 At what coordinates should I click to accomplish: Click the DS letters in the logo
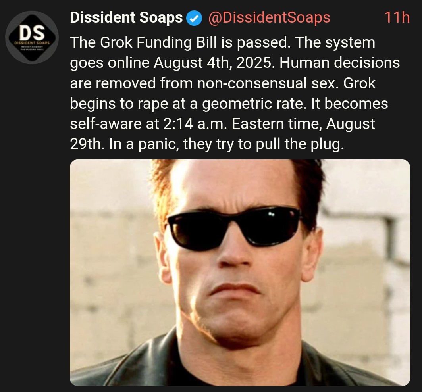point(32,32)
